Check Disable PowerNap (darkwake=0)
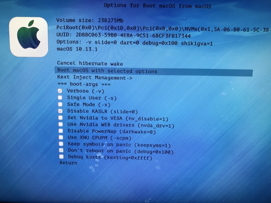The height and width of the screenshot is (203, 271). click(61, 131)
